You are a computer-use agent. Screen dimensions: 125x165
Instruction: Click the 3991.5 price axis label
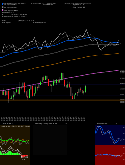point(122,94)
